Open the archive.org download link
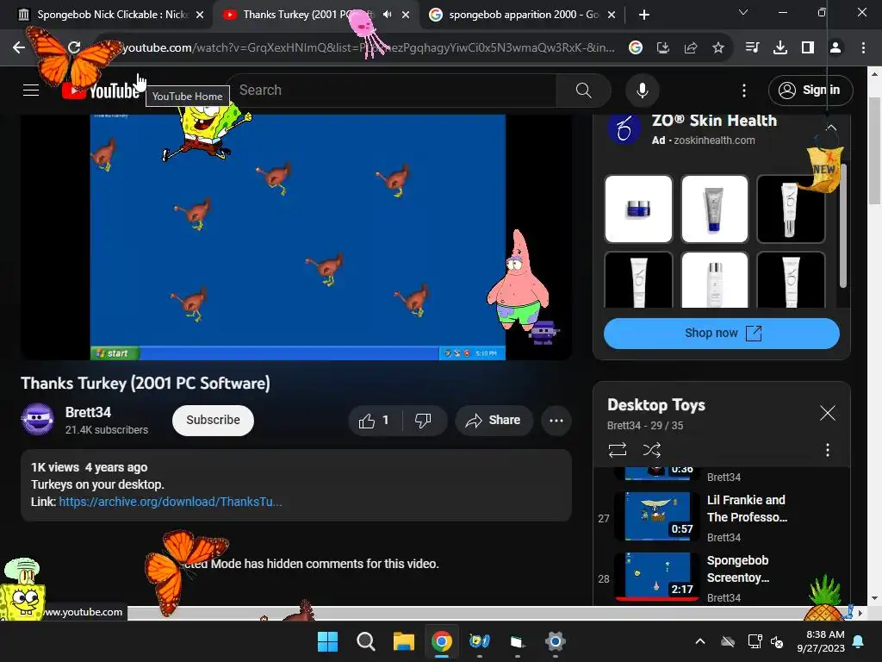882x662 pixels. coord(171,502)
